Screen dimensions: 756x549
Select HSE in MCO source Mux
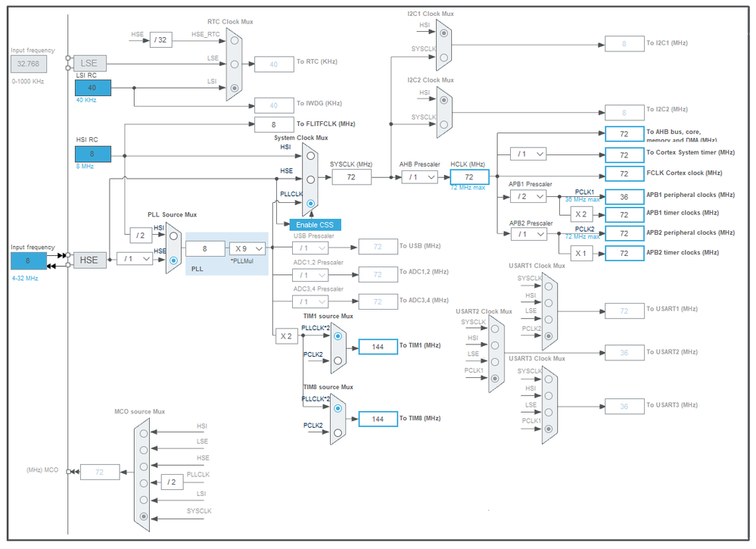(x=144, y=466)
